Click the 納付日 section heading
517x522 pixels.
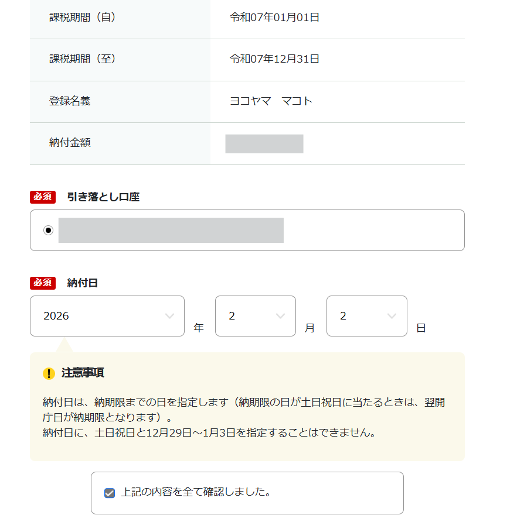click(83, 283)
